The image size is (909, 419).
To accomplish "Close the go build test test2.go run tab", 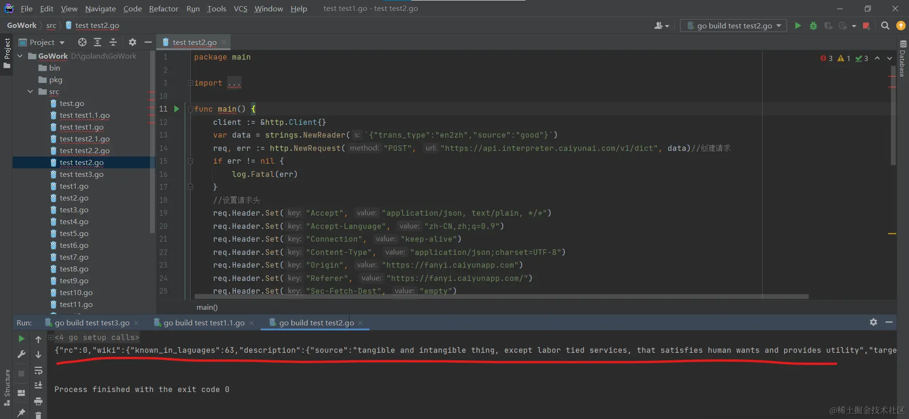I will pos(360,323).
